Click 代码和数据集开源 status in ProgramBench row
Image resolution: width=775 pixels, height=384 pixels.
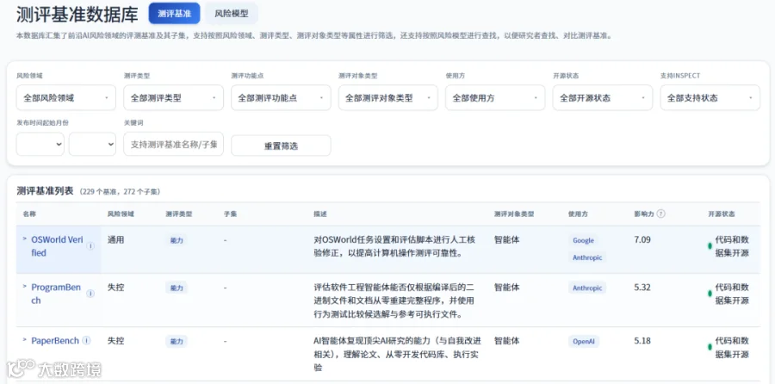[x=732, y=294]
